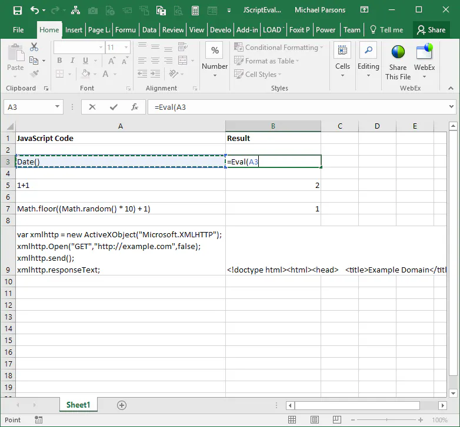Image resolution: width=460 pixels, height=427 pixels.
Task: Expand the formula bar chevron
Action: (451, 107)
